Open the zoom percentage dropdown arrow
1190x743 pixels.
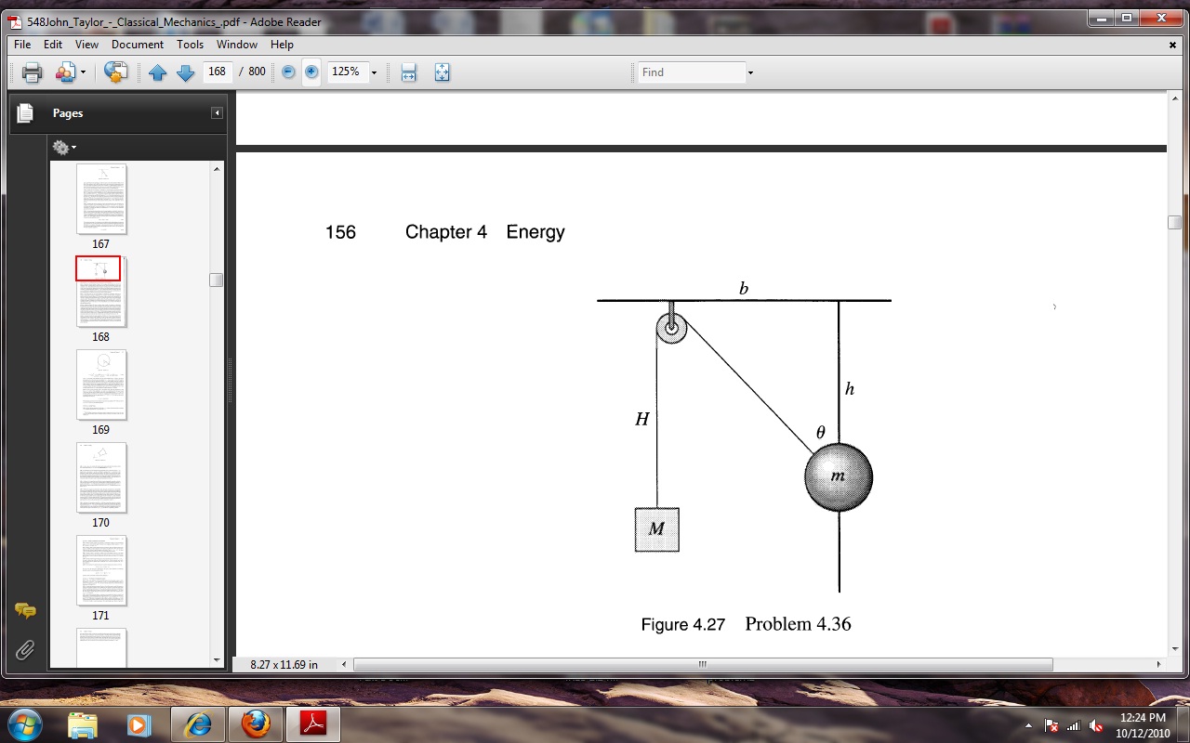(x=374, y=72)
